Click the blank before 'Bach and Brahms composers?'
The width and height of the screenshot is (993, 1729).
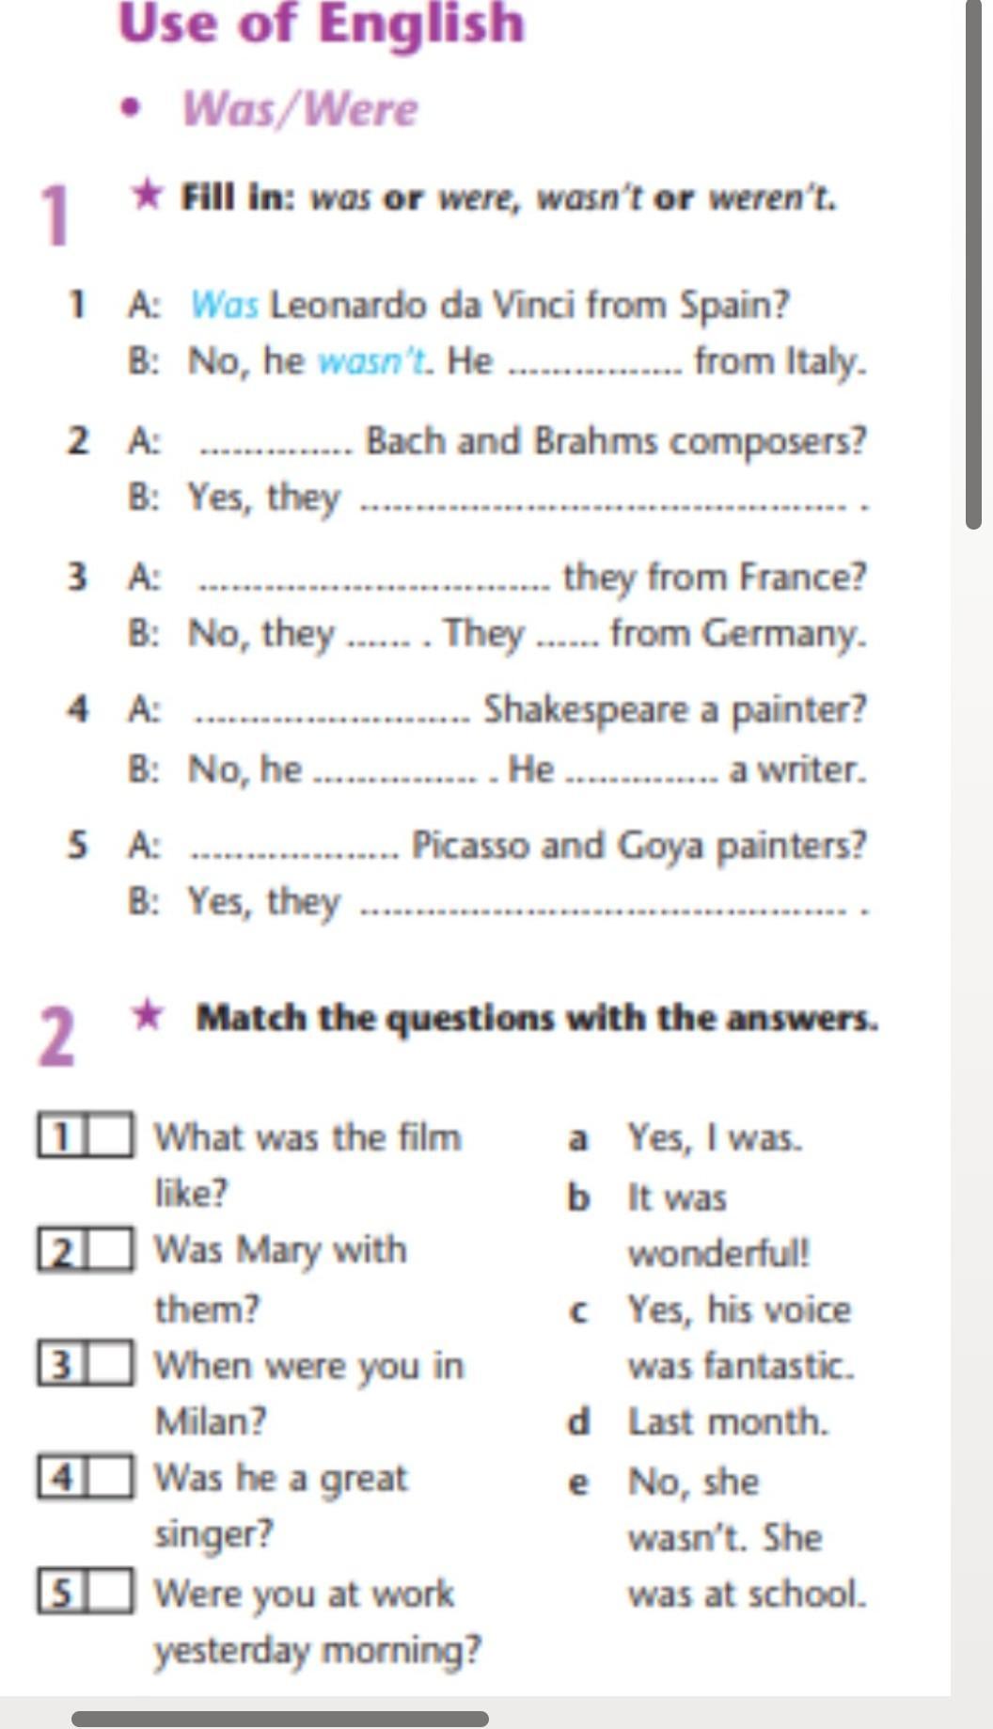click(276, 450)
